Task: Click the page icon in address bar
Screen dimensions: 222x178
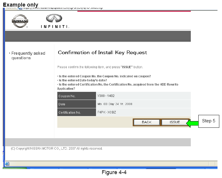Action: 20,7
